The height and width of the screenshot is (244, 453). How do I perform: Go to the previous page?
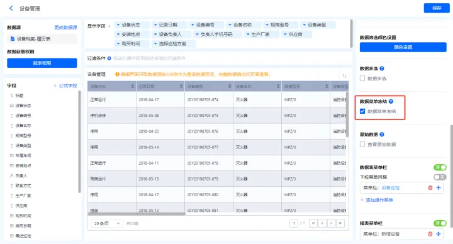(322, 223)
